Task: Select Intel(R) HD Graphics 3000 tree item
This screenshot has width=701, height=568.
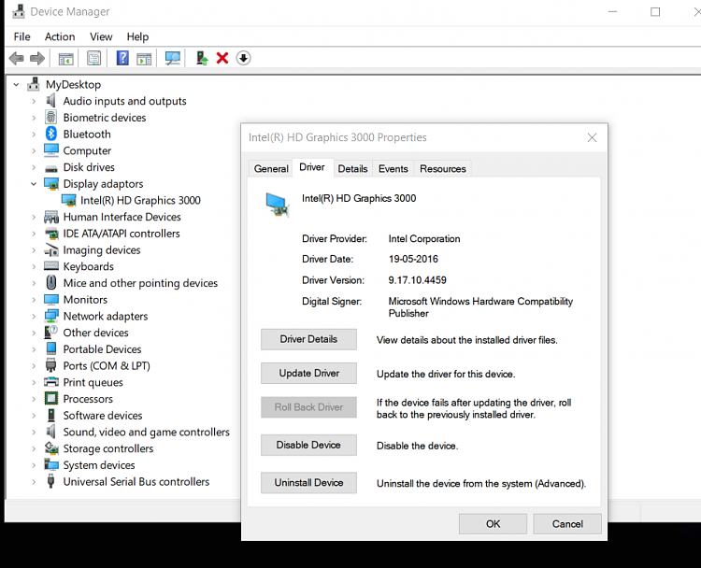Action: tap(140, 200)
